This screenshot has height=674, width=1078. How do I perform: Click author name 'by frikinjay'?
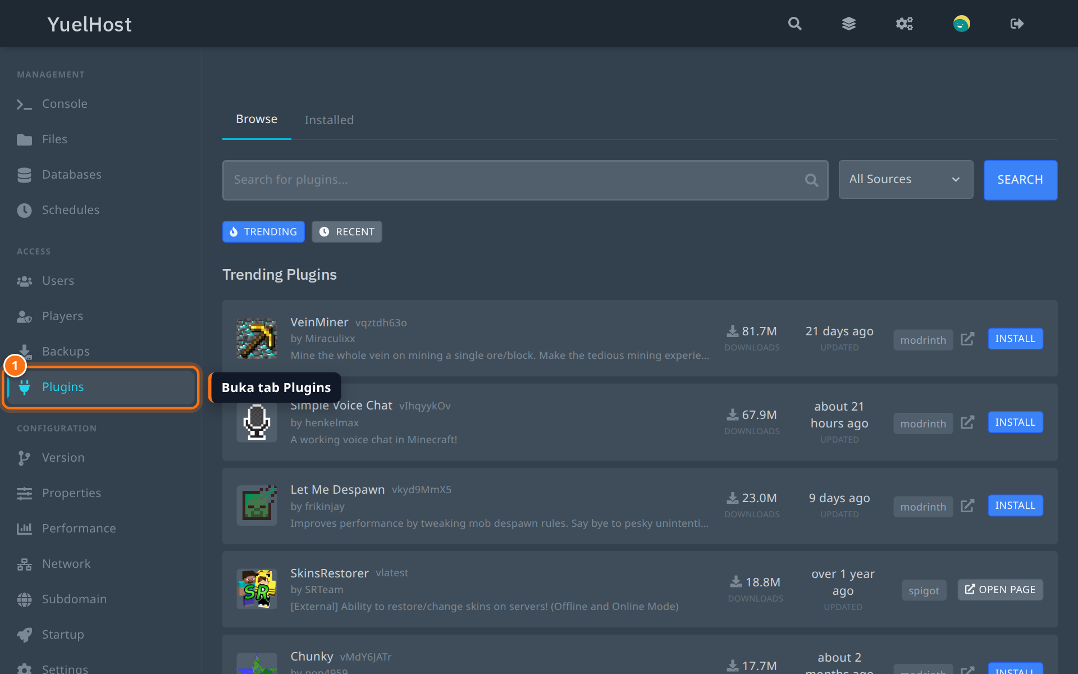click(317, 506)
